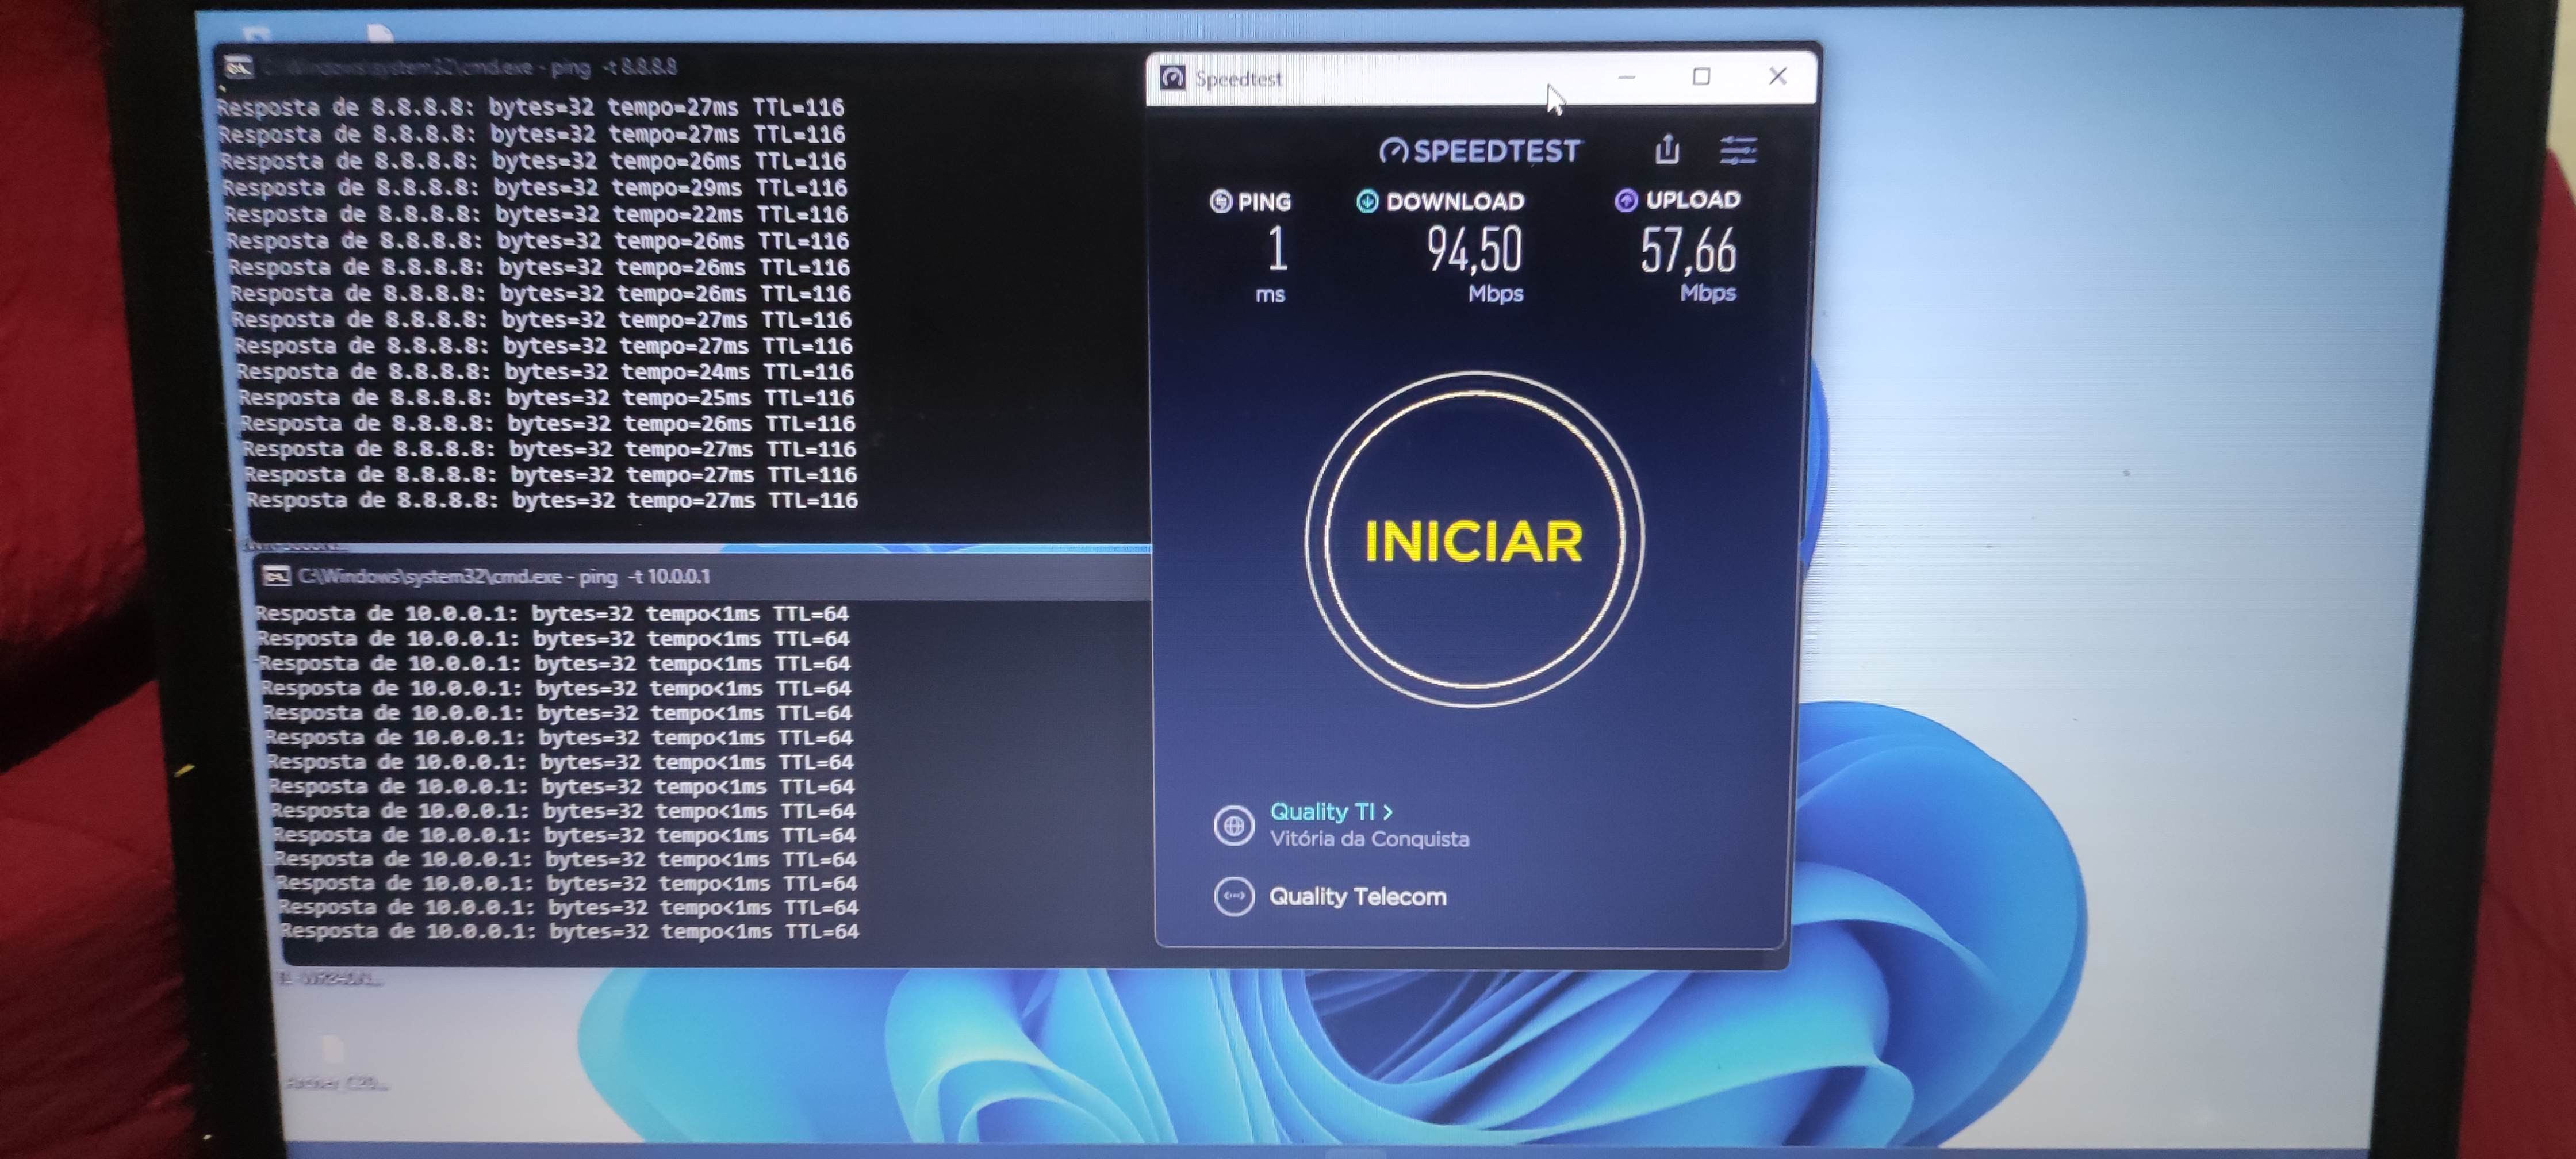The image size is (2576, 1159).
Task: Click cmd icon of ping 10.0.0.1 window
Action: click(x=275, y=576)
